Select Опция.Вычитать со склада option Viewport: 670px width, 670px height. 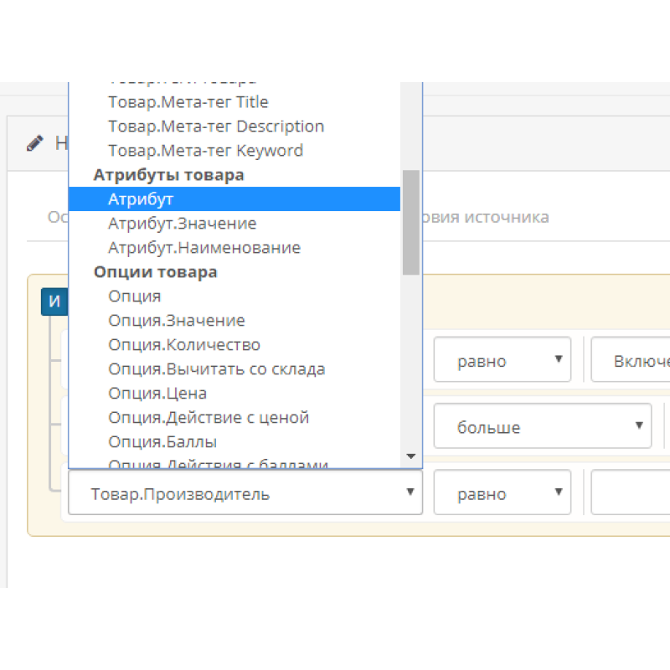(x=216, y=369)
